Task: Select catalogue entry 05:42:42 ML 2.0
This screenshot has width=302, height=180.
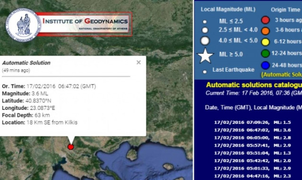Action: pos(252,161)
